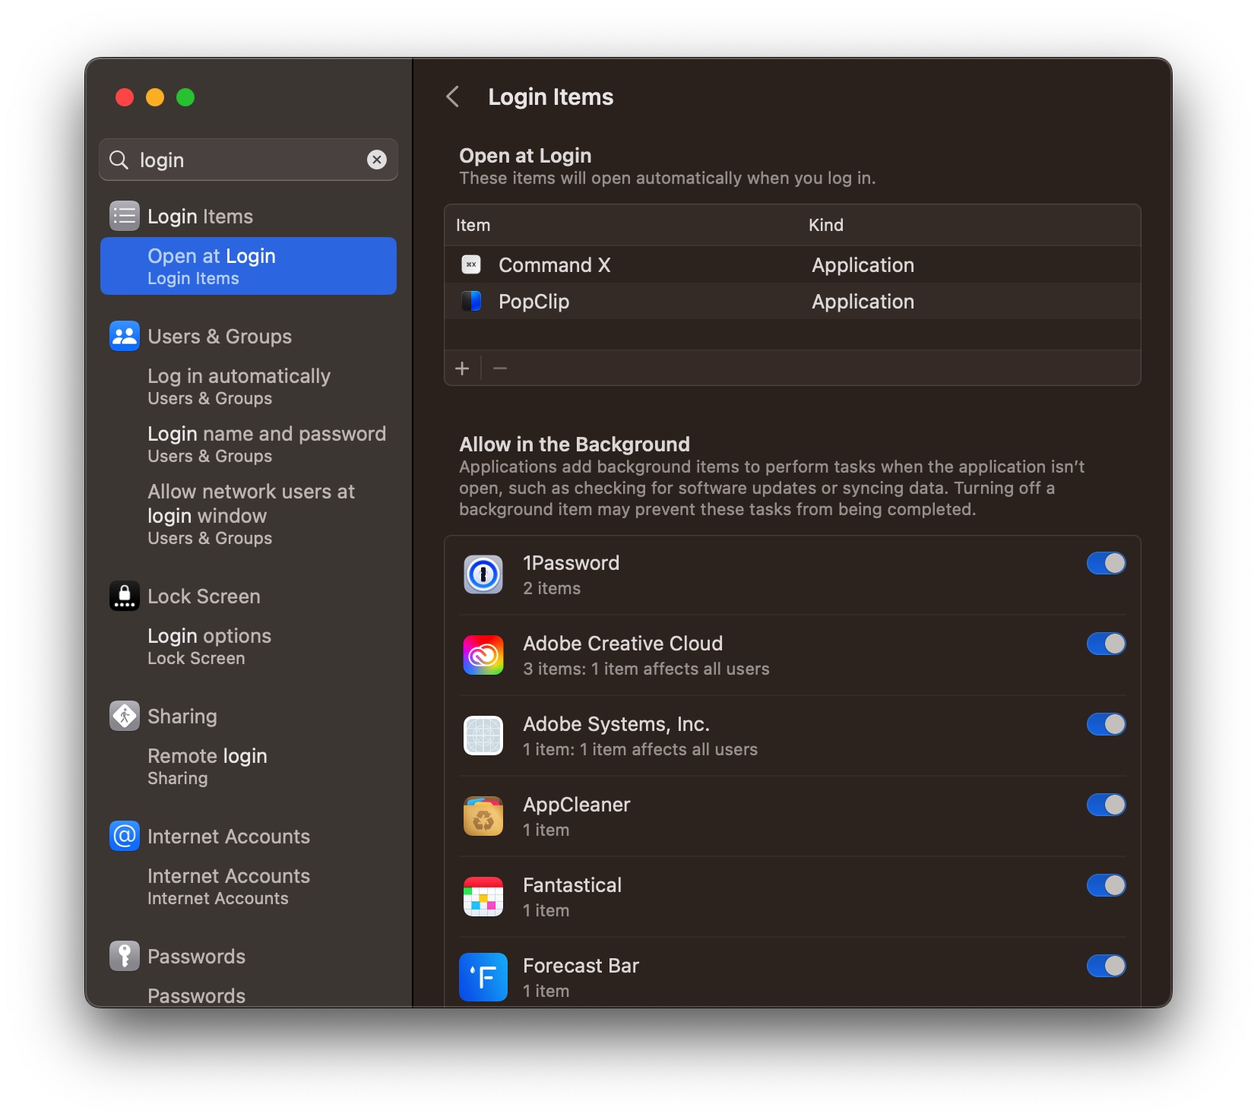Select the Users & Groups section header
This screenshot has width=1257, height=1120.
coord(220,337)
